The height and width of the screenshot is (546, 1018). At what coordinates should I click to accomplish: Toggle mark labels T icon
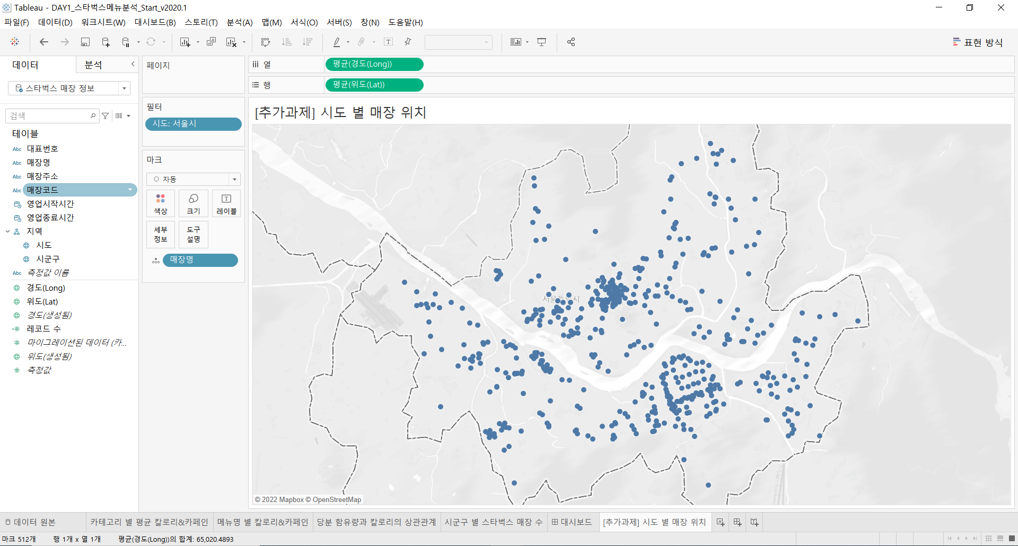[389, 42]
